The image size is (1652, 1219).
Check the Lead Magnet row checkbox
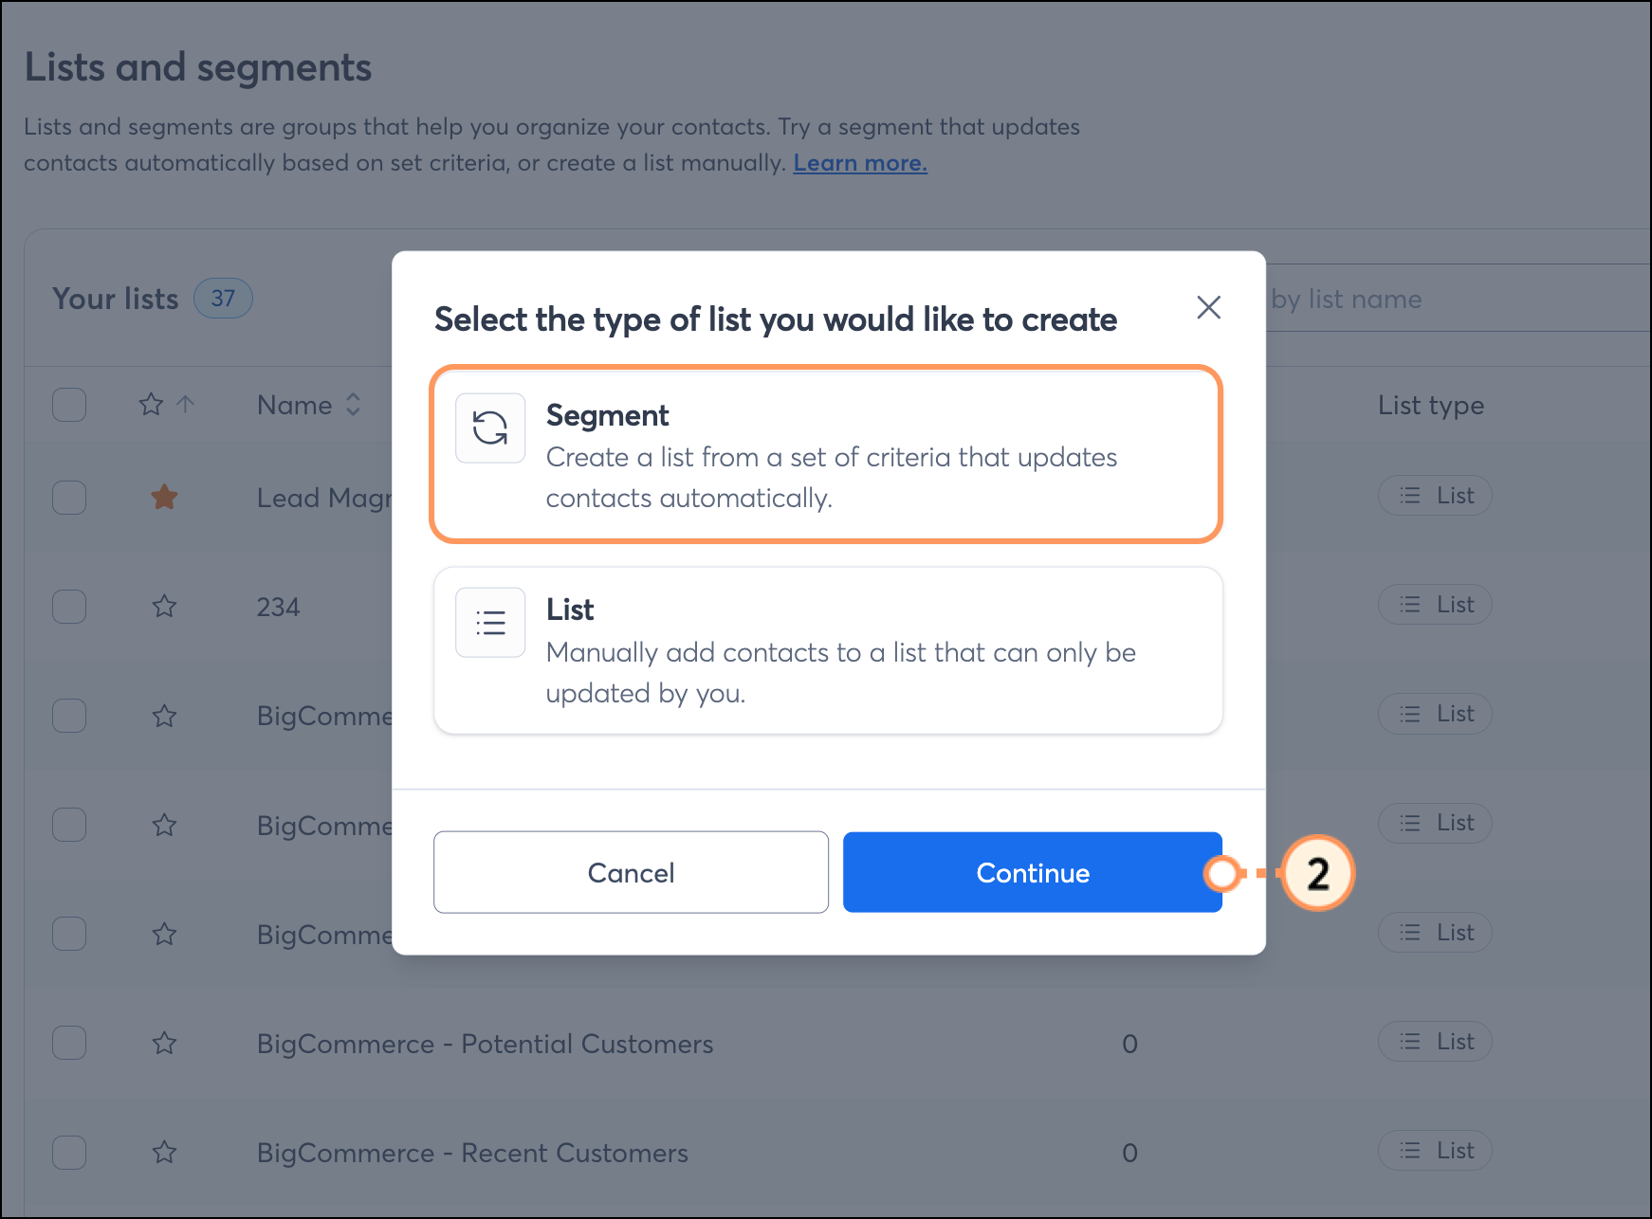click(x=69, y=497)
